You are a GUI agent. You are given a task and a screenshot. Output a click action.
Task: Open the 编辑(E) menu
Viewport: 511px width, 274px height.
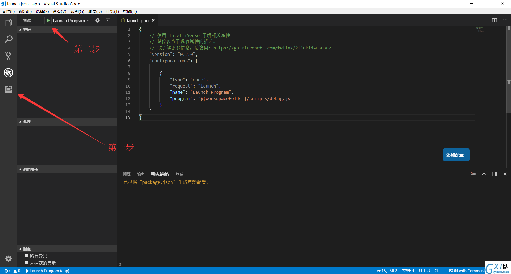(x=25, y=11)
